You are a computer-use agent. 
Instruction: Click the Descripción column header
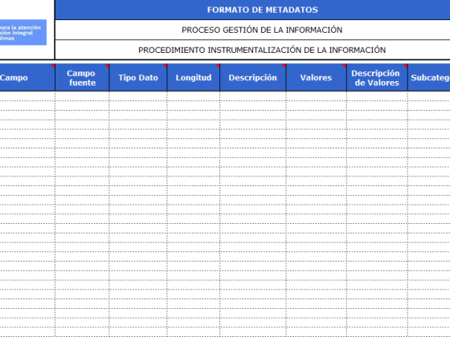pyautogui.click(x=253, y=78)
